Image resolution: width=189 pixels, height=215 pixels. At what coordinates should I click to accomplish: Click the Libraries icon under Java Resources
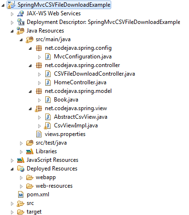click(30, 151)
